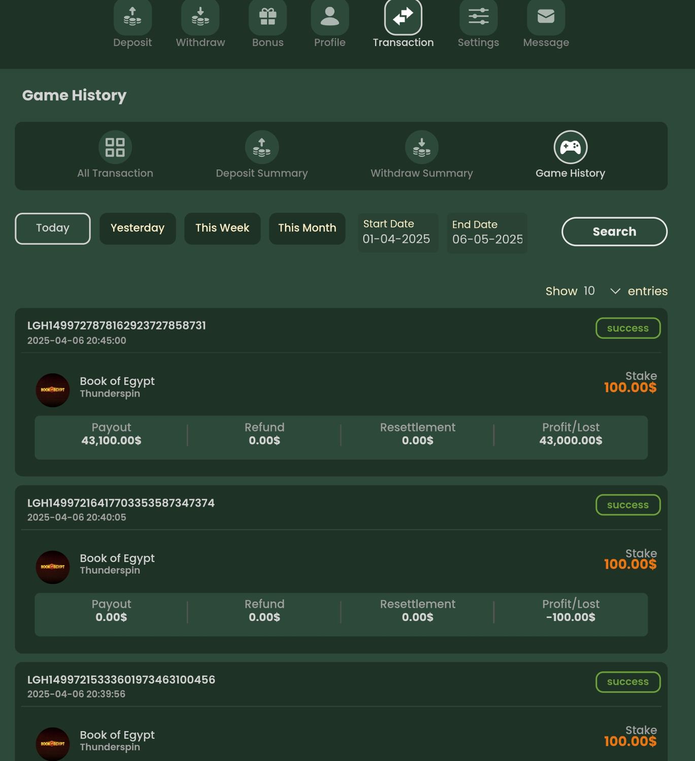This screenshot has height=761, width=695.
Task: Click the first Book of Egypt thumbnail
Action: pyautogui.click(x=53, y=390)
